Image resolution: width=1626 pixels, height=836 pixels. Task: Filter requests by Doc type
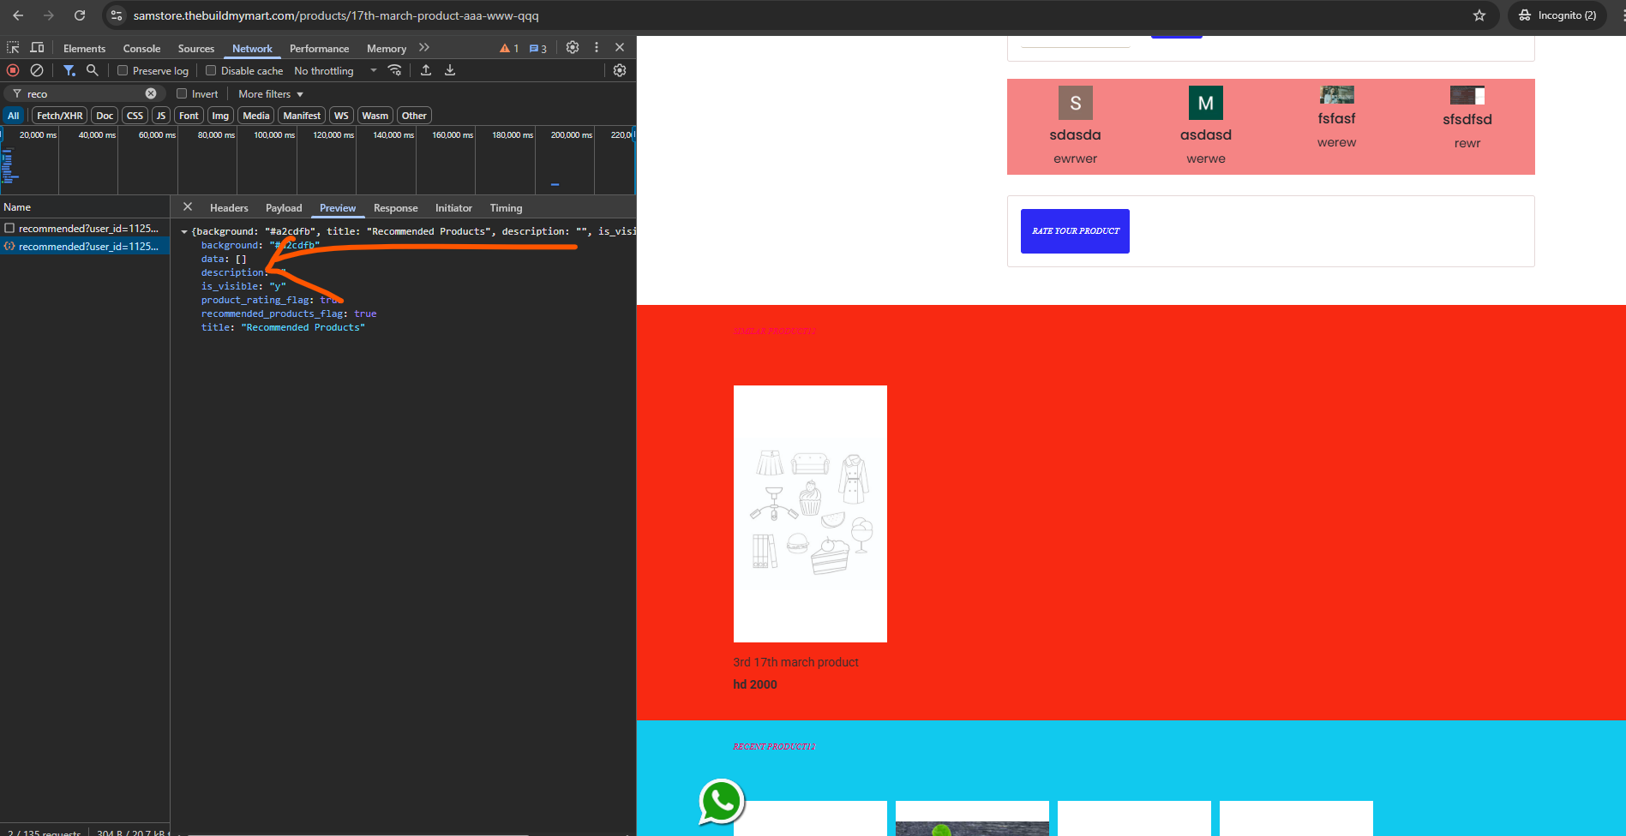(105, 116)
